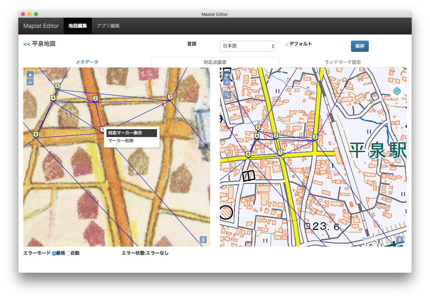
Task: Open the 地図編集 navigation tab
Action: [x=78, y=26]
